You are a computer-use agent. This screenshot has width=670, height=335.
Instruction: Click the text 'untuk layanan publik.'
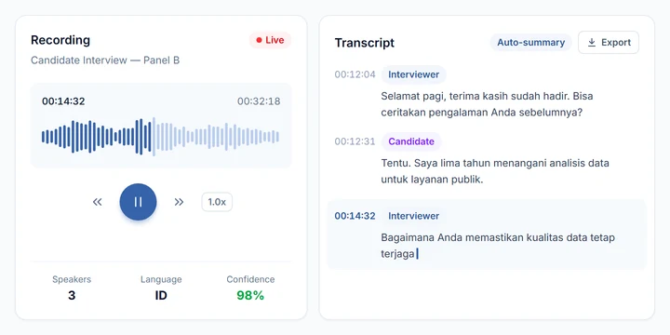click(432, 180)
